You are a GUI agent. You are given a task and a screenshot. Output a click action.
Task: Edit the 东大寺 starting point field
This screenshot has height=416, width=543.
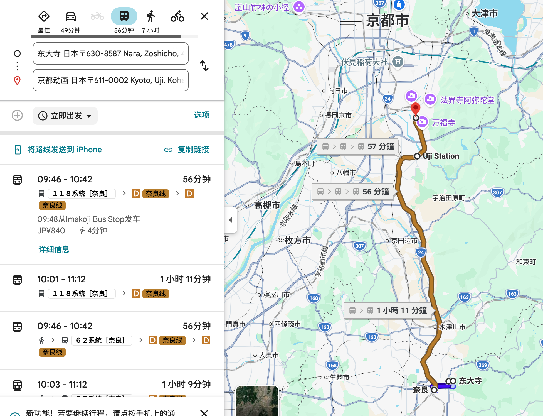pyautogui.click(x=110, y=53)
